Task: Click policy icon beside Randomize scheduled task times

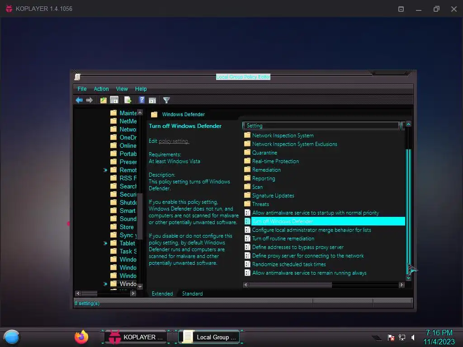Action: (x=247, y=264)
